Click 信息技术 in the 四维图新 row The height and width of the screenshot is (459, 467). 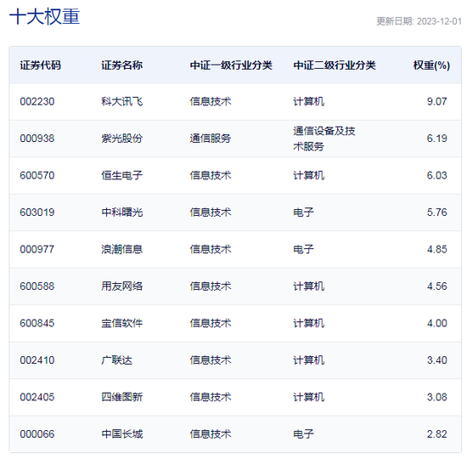coord(211,398)
